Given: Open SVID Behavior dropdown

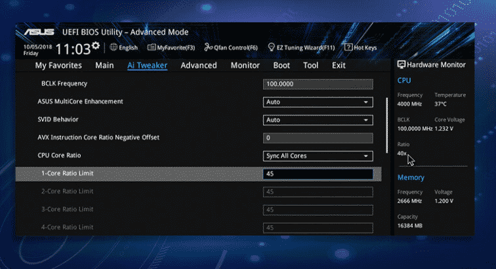Looking at the screenshot, I should click(x=318, y=120).
